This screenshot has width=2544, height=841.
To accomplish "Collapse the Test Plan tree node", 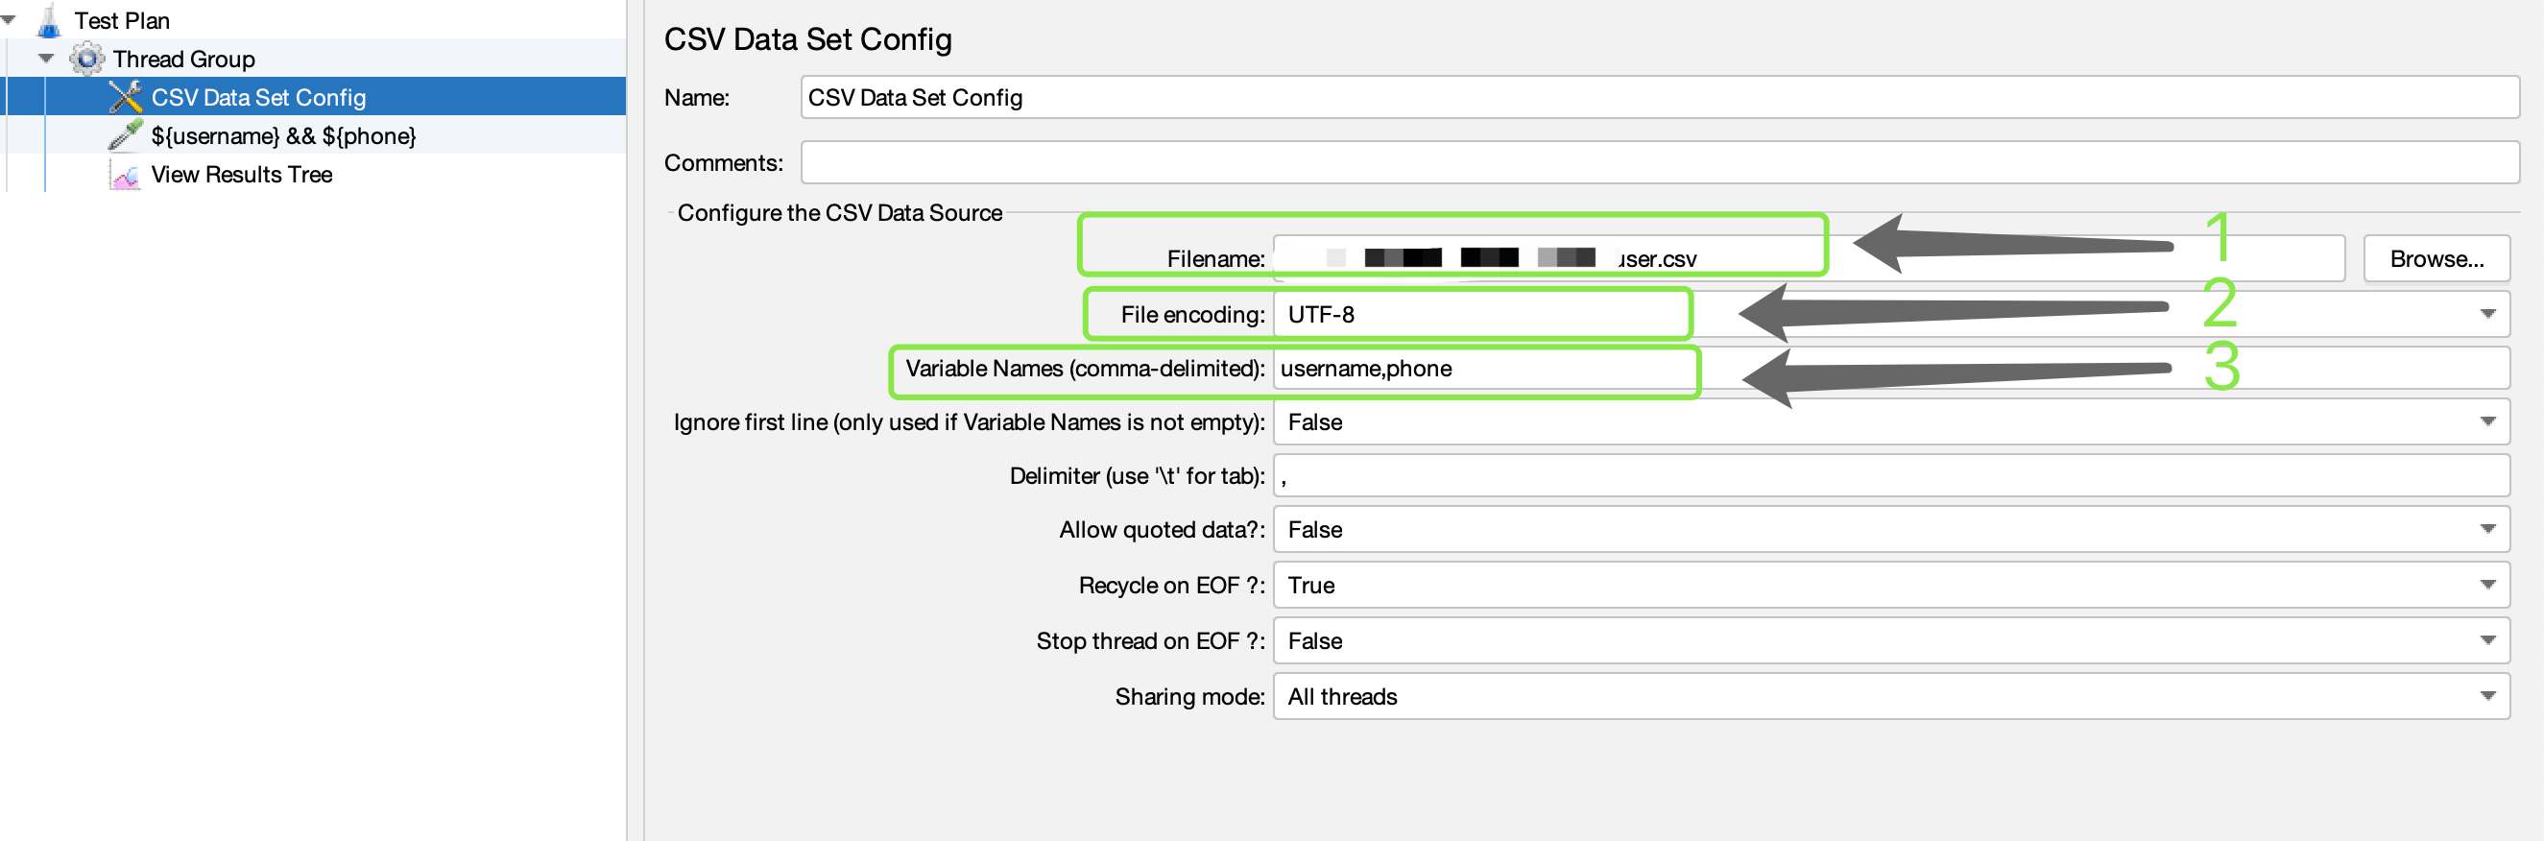I will click(x=8, y=21).
